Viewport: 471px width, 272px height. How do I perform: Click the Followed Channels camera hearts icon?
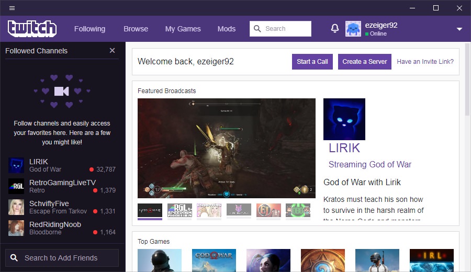[62, 91]
